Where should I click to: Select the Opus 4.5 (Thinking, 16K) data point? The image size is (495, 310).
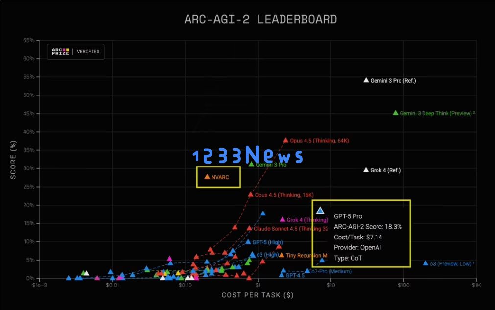click(x=251, y=195)
